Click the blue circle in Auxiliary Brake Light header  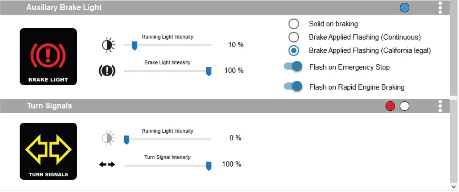pyautogui.click(x=405, y=8)
